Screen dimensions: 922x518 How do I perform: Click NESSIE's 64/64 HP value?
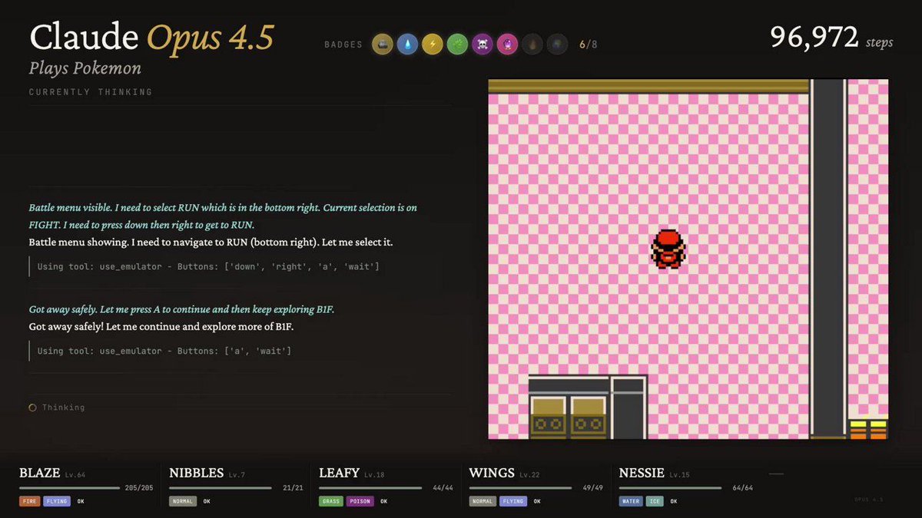(x=742, y=488)
